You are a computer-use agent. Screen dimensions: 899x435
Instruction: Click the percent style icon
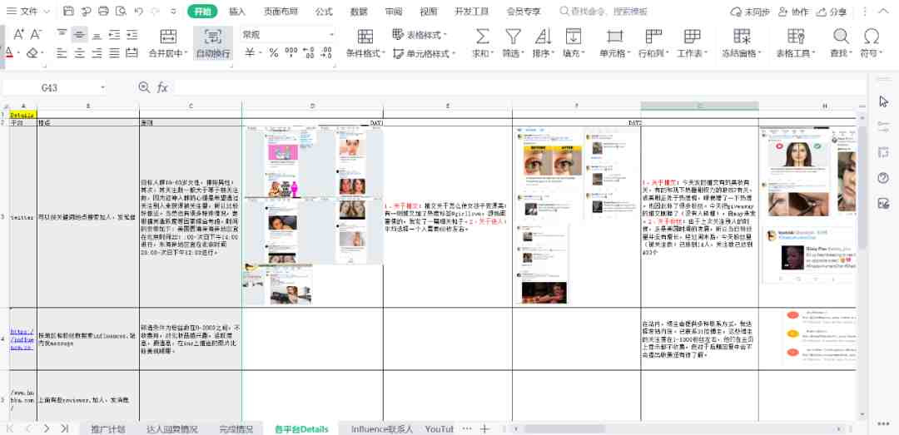pos(272,52)
